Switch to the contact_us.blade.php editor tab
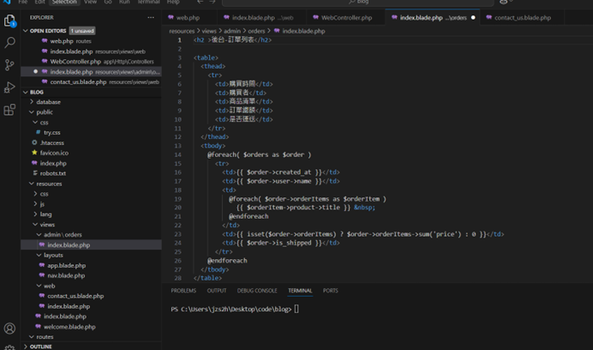The height and width of the screenshot is (350, 593). 522,18
